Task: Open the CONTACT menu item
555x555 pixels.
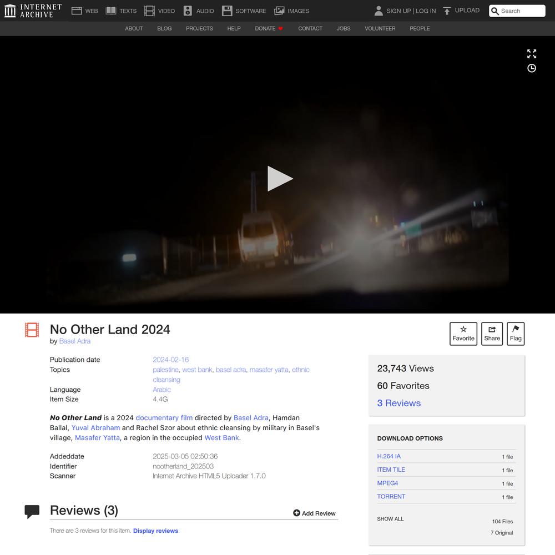Action: [310, 28]
